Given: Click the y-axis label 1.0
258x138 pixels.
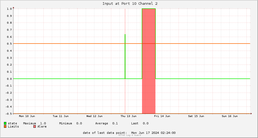Looking at the screenshot, I should click(9, 9).
